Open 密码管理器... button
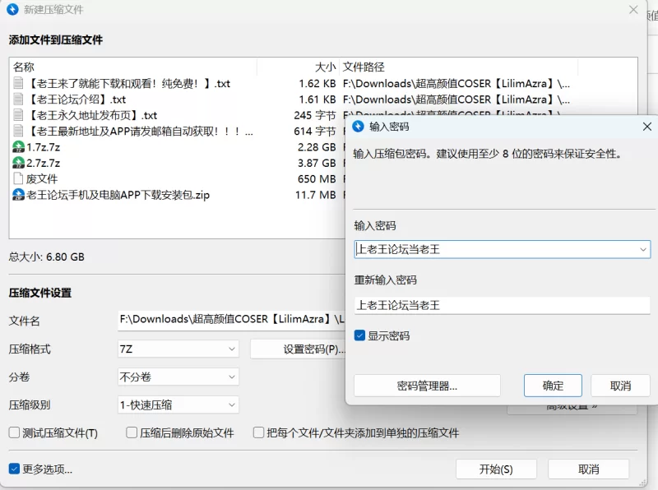Viewport: 658px width, 490px height. click(x=427, y=386)
